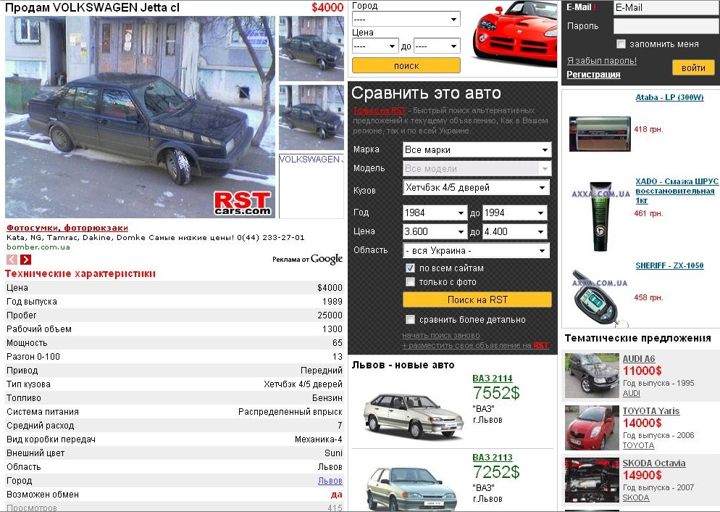
Task: Click the 'Реклама от Google' label
Action: (x=308, y=259)
